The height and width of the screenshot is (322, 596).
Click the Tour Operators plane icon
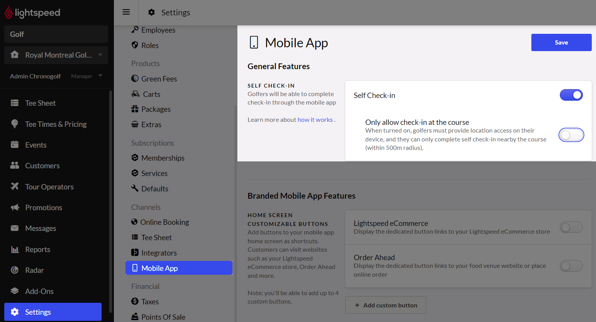pyautogui.click(x=15, y=187)
